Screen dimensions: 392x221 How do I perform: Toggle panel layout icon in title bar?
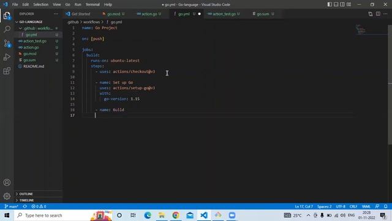pyautogui.click(x=336, y=4)
